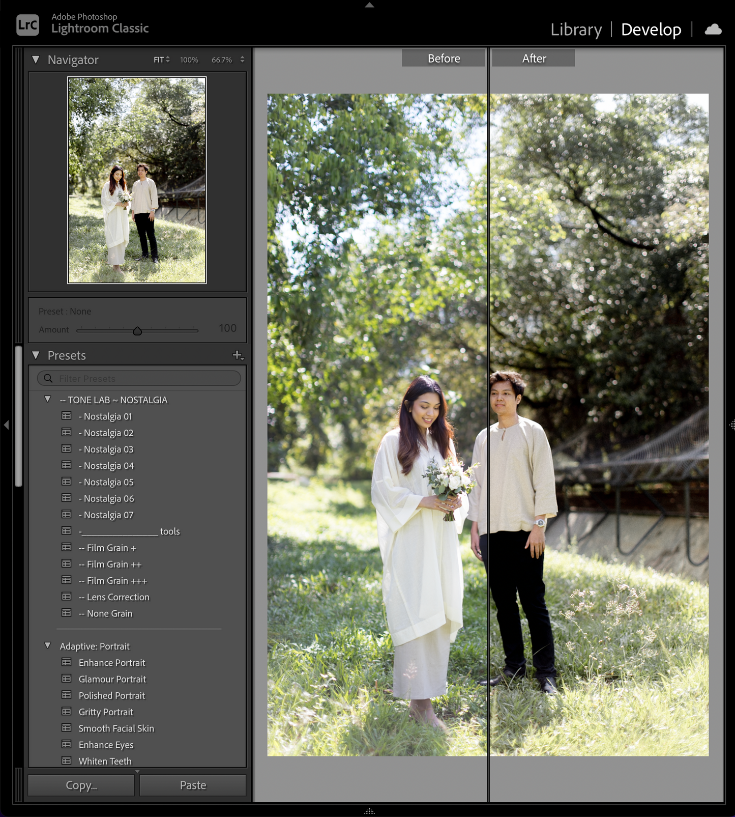Click preset icon beside Glamour Portrait

pos(67,679)
